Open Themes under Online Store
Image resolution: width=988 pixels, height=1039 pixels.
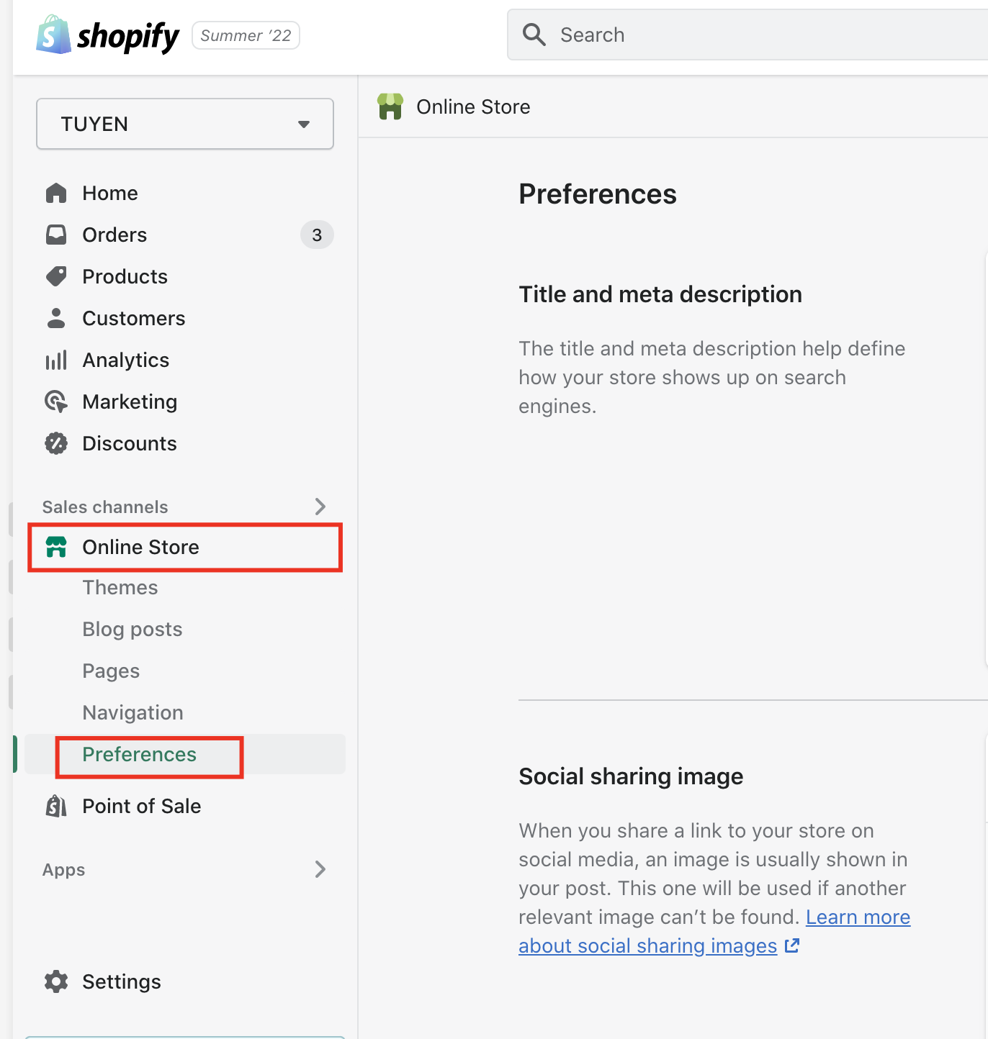pyautogui.click(x=120, y=587)
